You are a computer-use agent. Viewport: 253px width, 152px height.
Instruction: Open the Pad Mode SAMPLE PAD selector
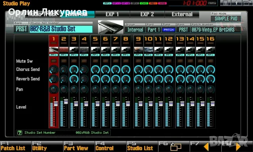click(226, 19)
